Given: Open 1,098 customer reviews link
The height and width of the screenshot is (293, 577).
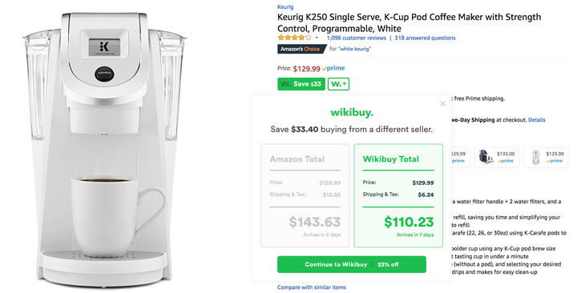Looking at the screenshot, I should pyautogui.click(x=356, y=38).
